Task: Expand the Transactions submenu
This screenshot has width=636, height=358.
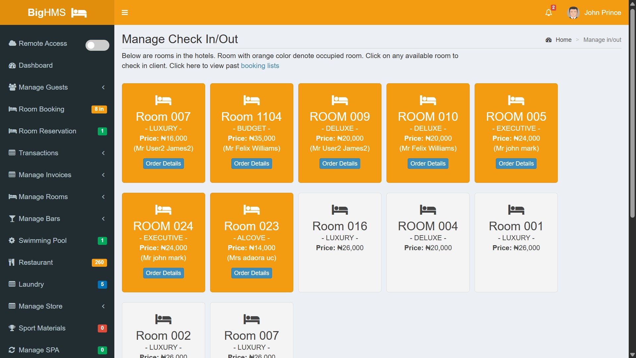Action: pyautogui.click(x=38, y=153)
